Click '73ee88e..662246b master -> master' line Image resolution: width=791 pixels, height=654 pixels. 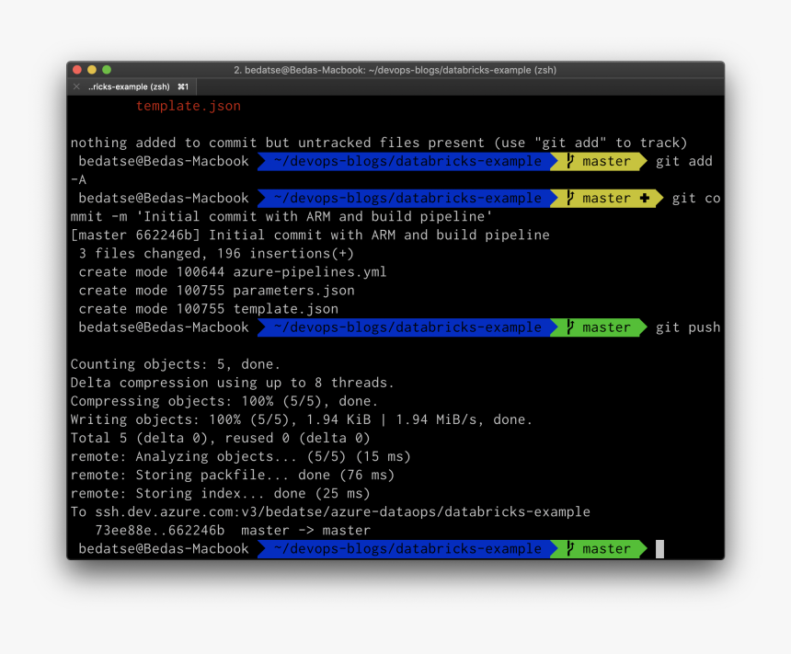[233, 531]
